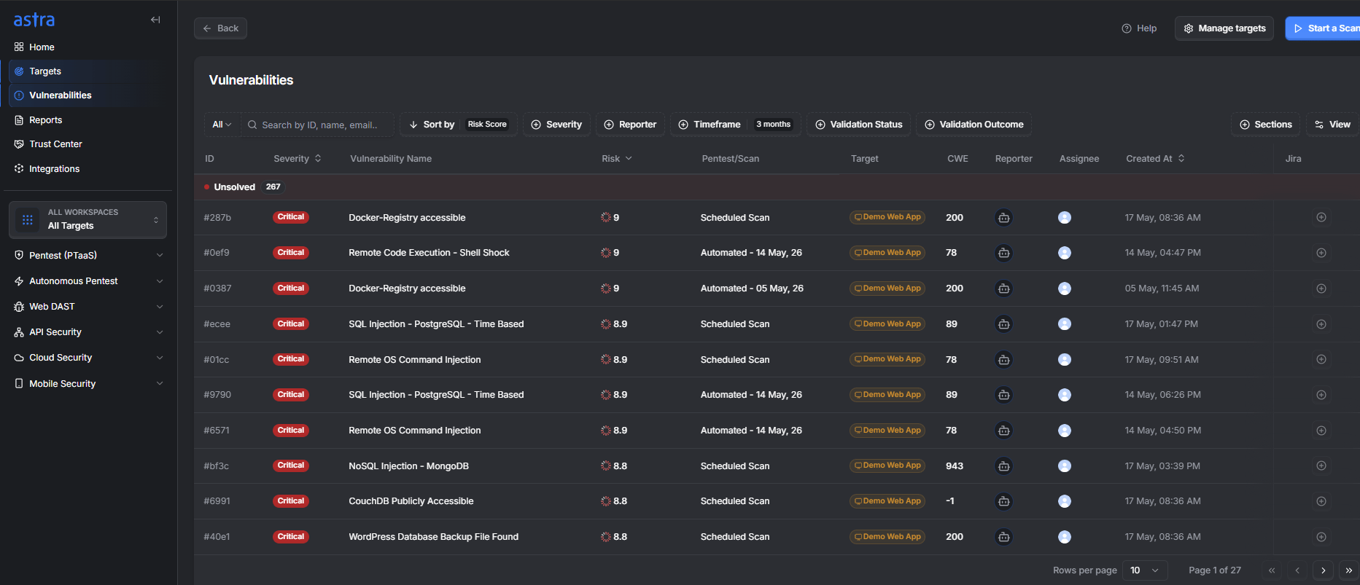Add Jira link for row #01cc

(x=1321, y=359)
